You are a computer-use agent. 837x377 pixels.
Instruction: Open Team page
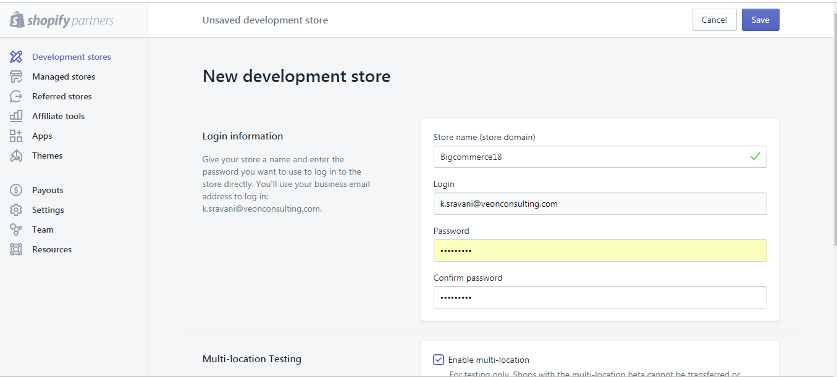pos(43,230)
